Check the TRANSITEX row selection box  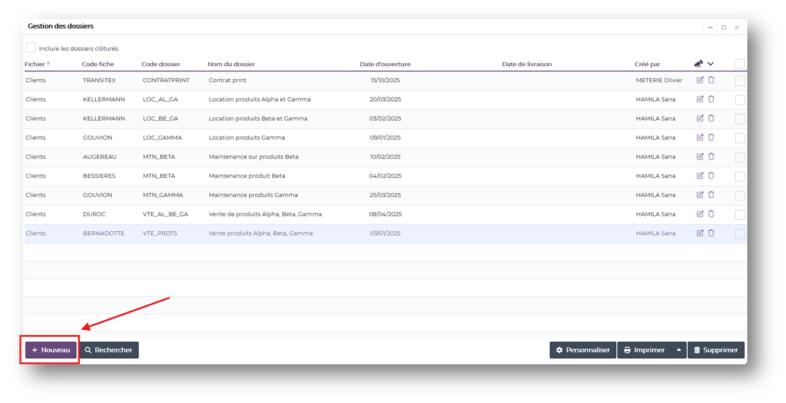point(740,81)
